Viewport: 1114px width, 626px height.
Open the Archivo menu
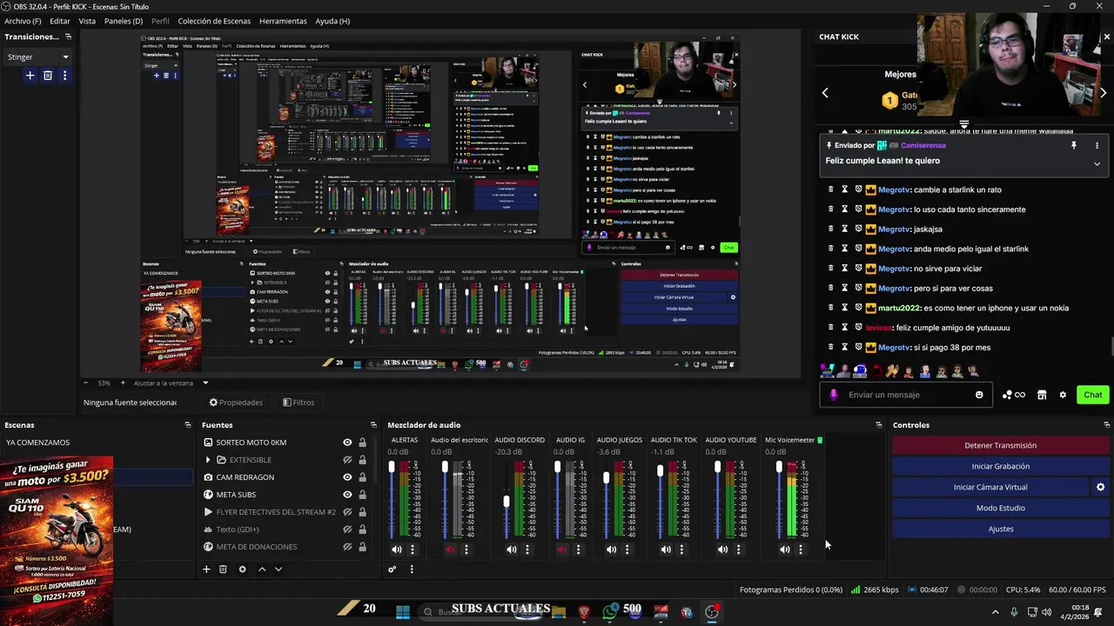[x=23, y=21]
